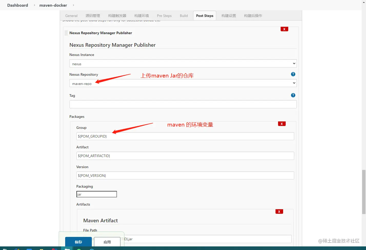The width and height of the screenshot is (366, 250).
Task: Switch to the 源码管理 tab
Action: click(x=93, y=16)
